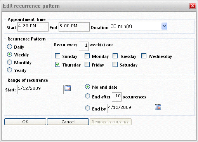Choose the Monthly recurrence pattern

tap(9, 62)
